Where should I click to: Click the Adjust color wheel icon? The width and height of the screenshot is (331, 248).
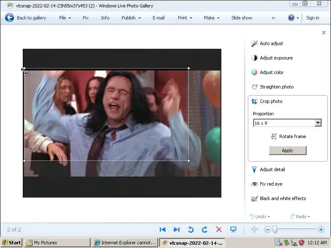254,72
